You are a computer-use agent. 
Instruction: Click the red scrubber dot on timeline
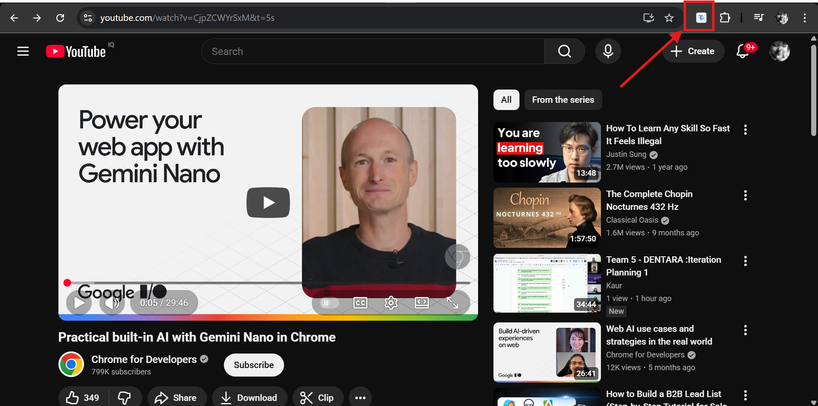point(67,283)
